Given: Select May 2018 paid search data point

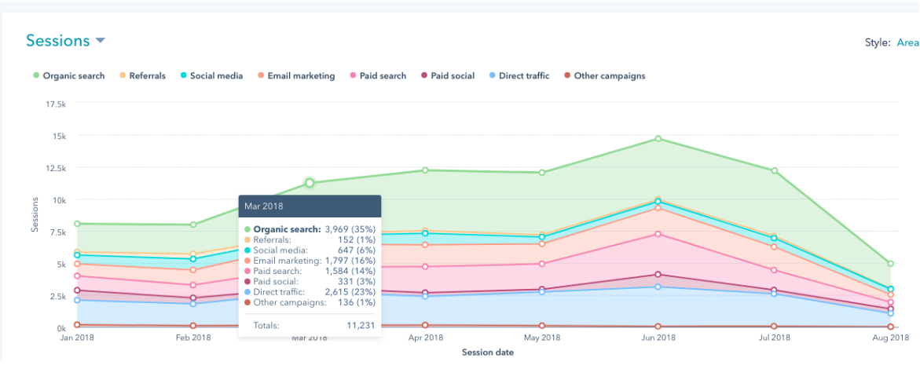Looking at the screenshot, I should [542, 264].
